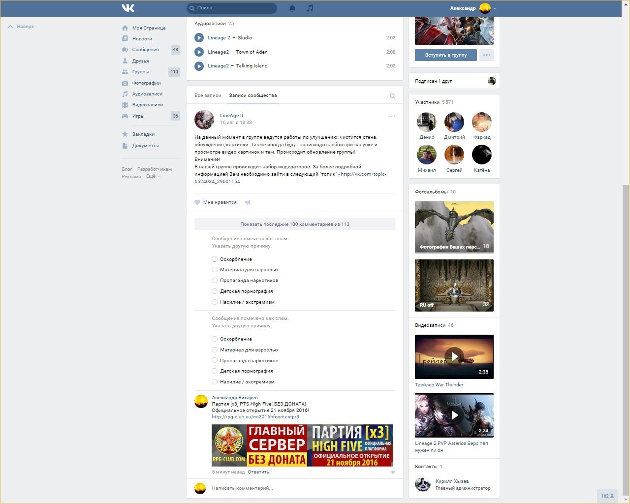Click Вступить в группу button
630x504 pixels.
pyautogui.click(x=446, y=55)
